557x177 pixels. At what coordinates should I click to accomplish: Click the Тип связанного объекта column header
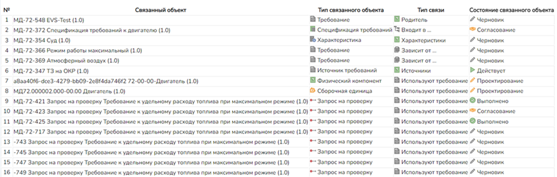click(351, 10)
